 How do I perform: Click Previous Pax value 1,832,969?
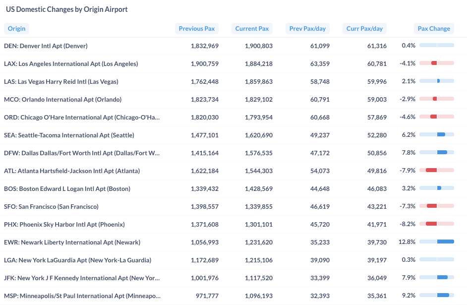205,46
